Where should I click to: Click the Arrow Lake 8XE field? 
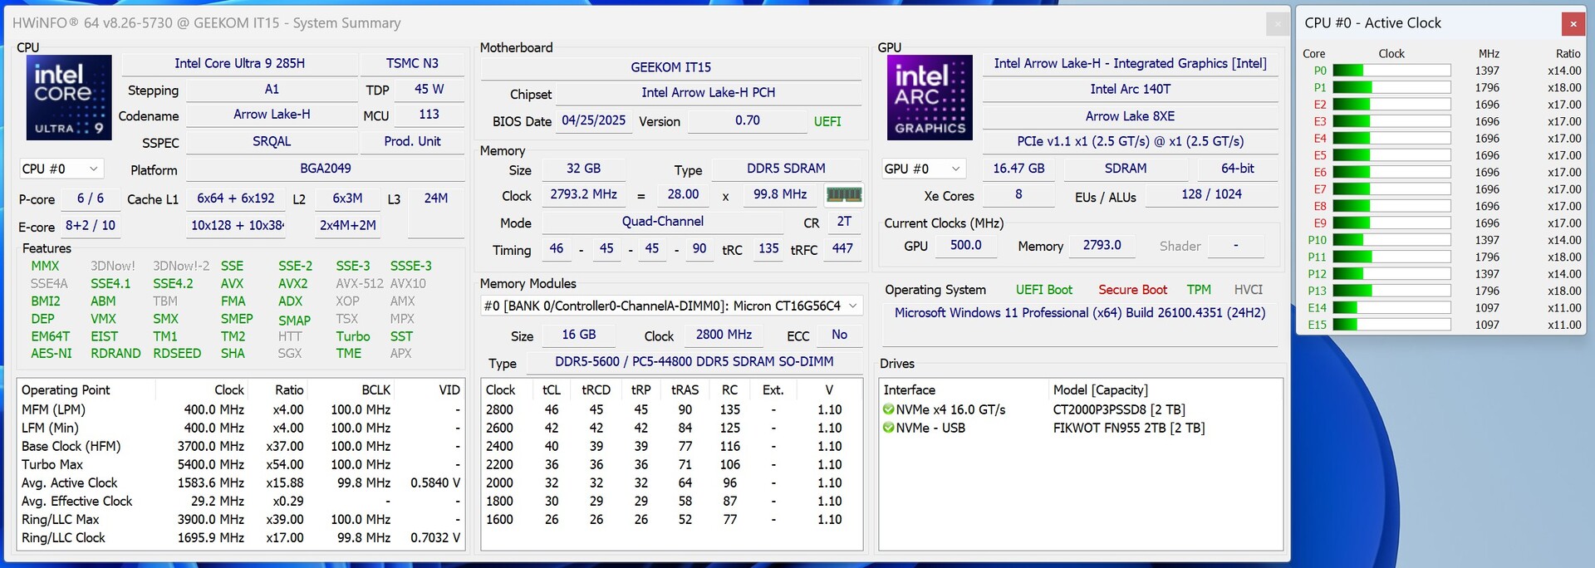(1131, 115)
